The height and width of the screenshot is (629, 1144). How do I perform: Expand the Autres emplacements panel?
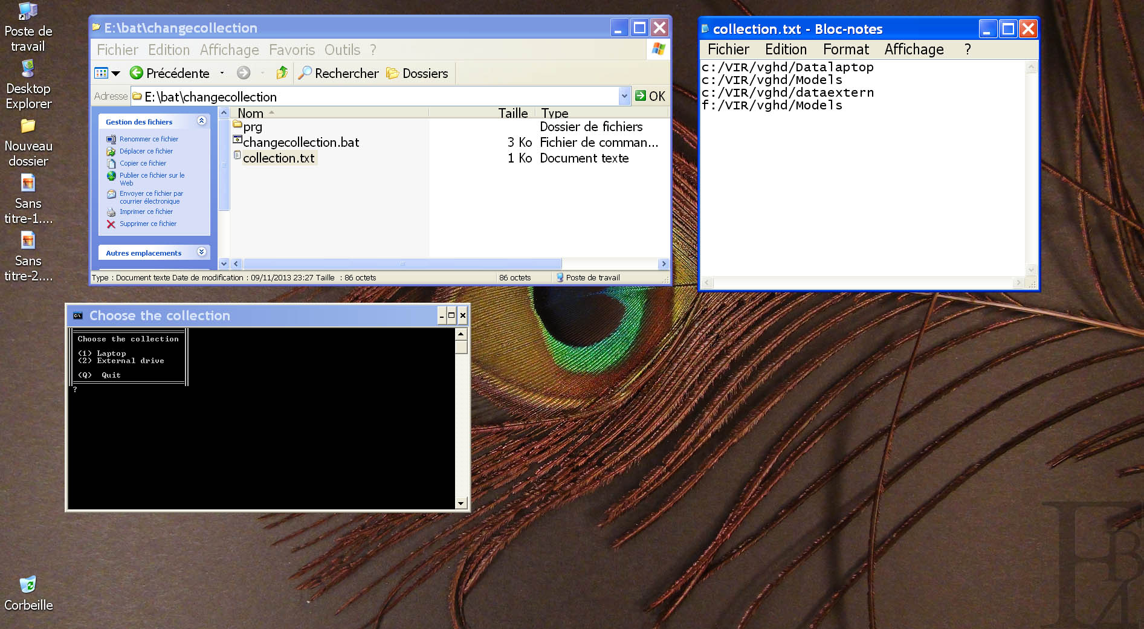pyautogui.click(x=202, y=252)
